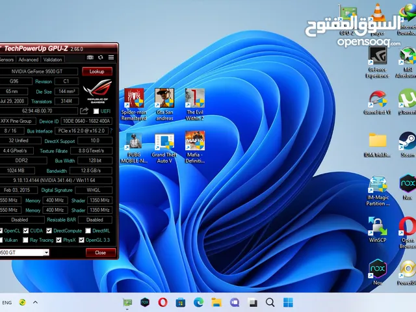Open IM-Magic Partition desktop shortcut

(378, 190)
